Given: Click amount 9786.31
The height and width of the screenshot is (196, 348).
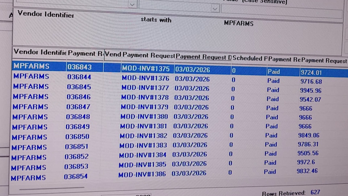Looking at the screenshot, I should point(308,144).
